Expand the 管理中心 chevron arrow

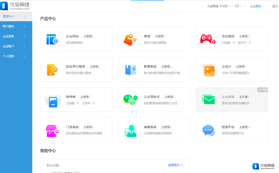coord(25,16)
